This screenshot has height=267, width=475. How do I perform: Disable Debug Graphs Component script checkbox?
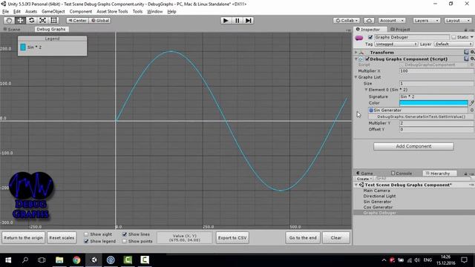tap(367, 59)
